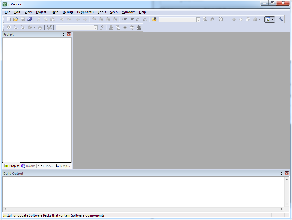Click the Copy icon in the toolbar
This screenshot has height=220, width=292.
point(46,19)
